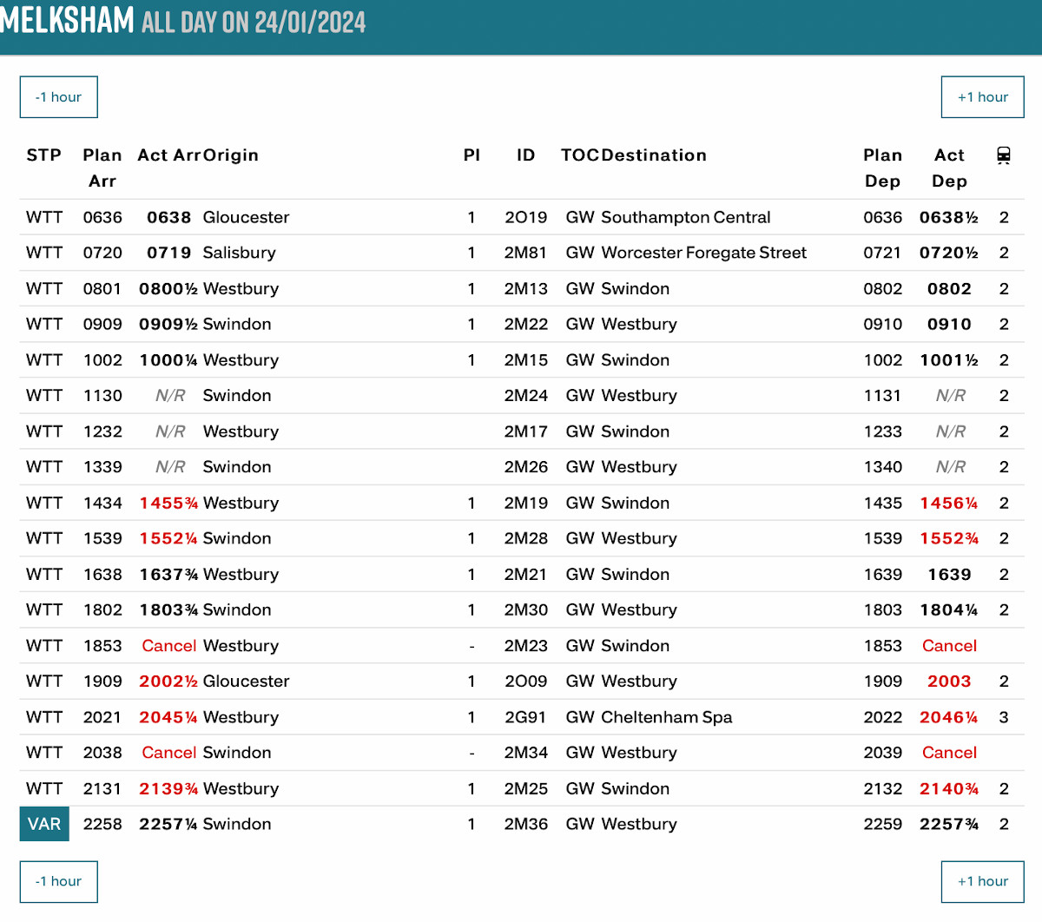
Task: Select the cancelled 2M23 service
Action: click(x=525, y=647)
